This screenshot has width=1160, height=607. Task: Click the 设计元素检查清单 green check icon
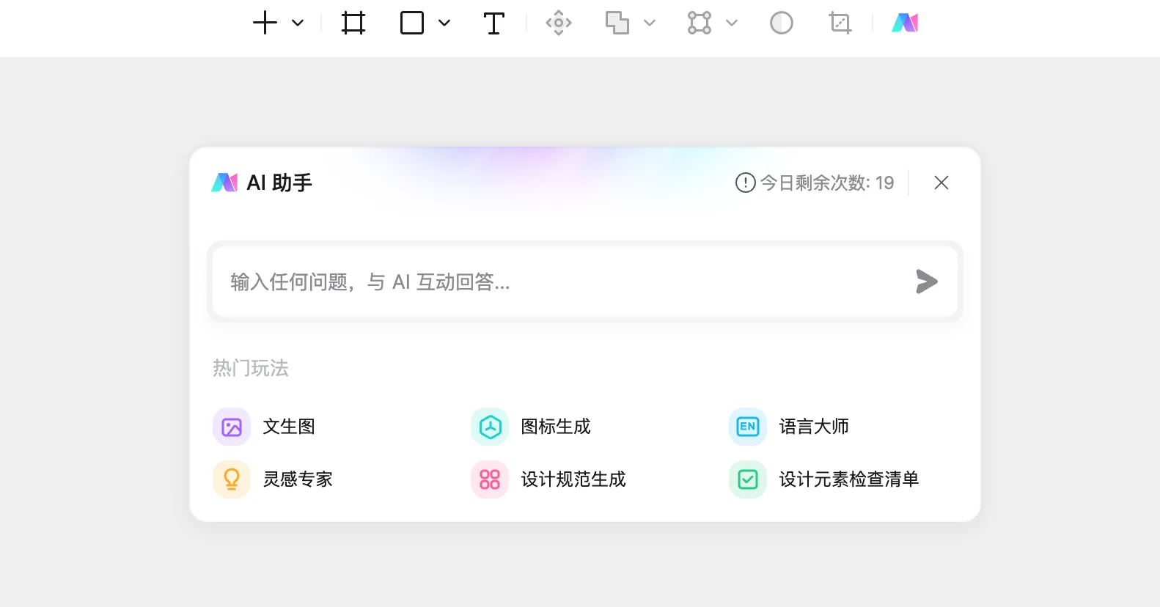pyautogui.click(x=748, y=479)
